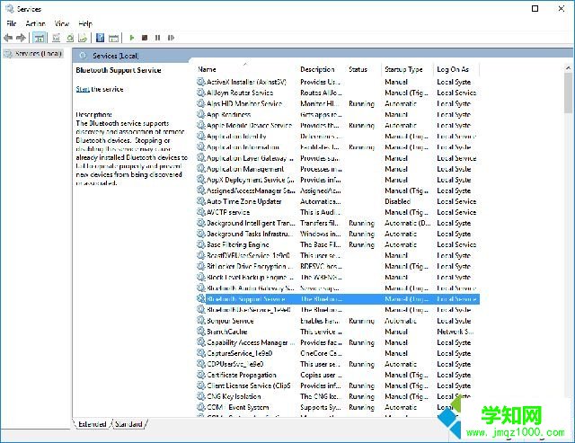The width and height of the screenshot is (575, 443).
Task: Click the gear icon of Bonjour Service
Action: pyautogui.click(x=201, y=321)
